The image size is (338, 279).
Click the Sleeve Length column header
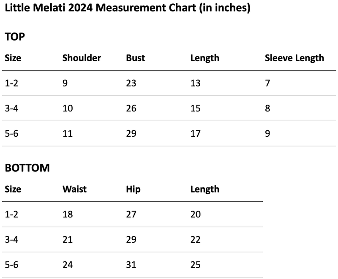coord(294,58)
